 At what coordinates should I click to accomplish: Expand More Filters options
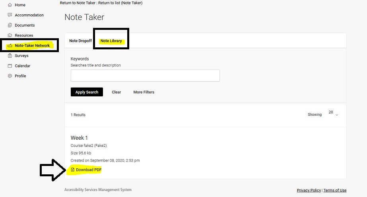(x=144, y=92)
